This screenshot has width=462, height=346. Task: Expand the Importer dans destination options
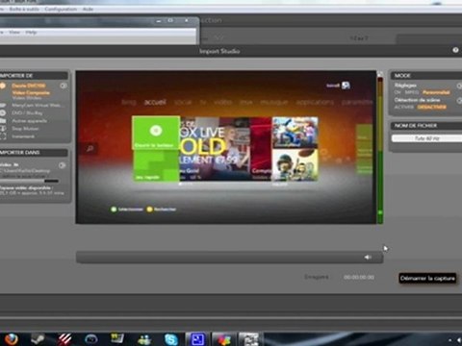tap(62, 165)
